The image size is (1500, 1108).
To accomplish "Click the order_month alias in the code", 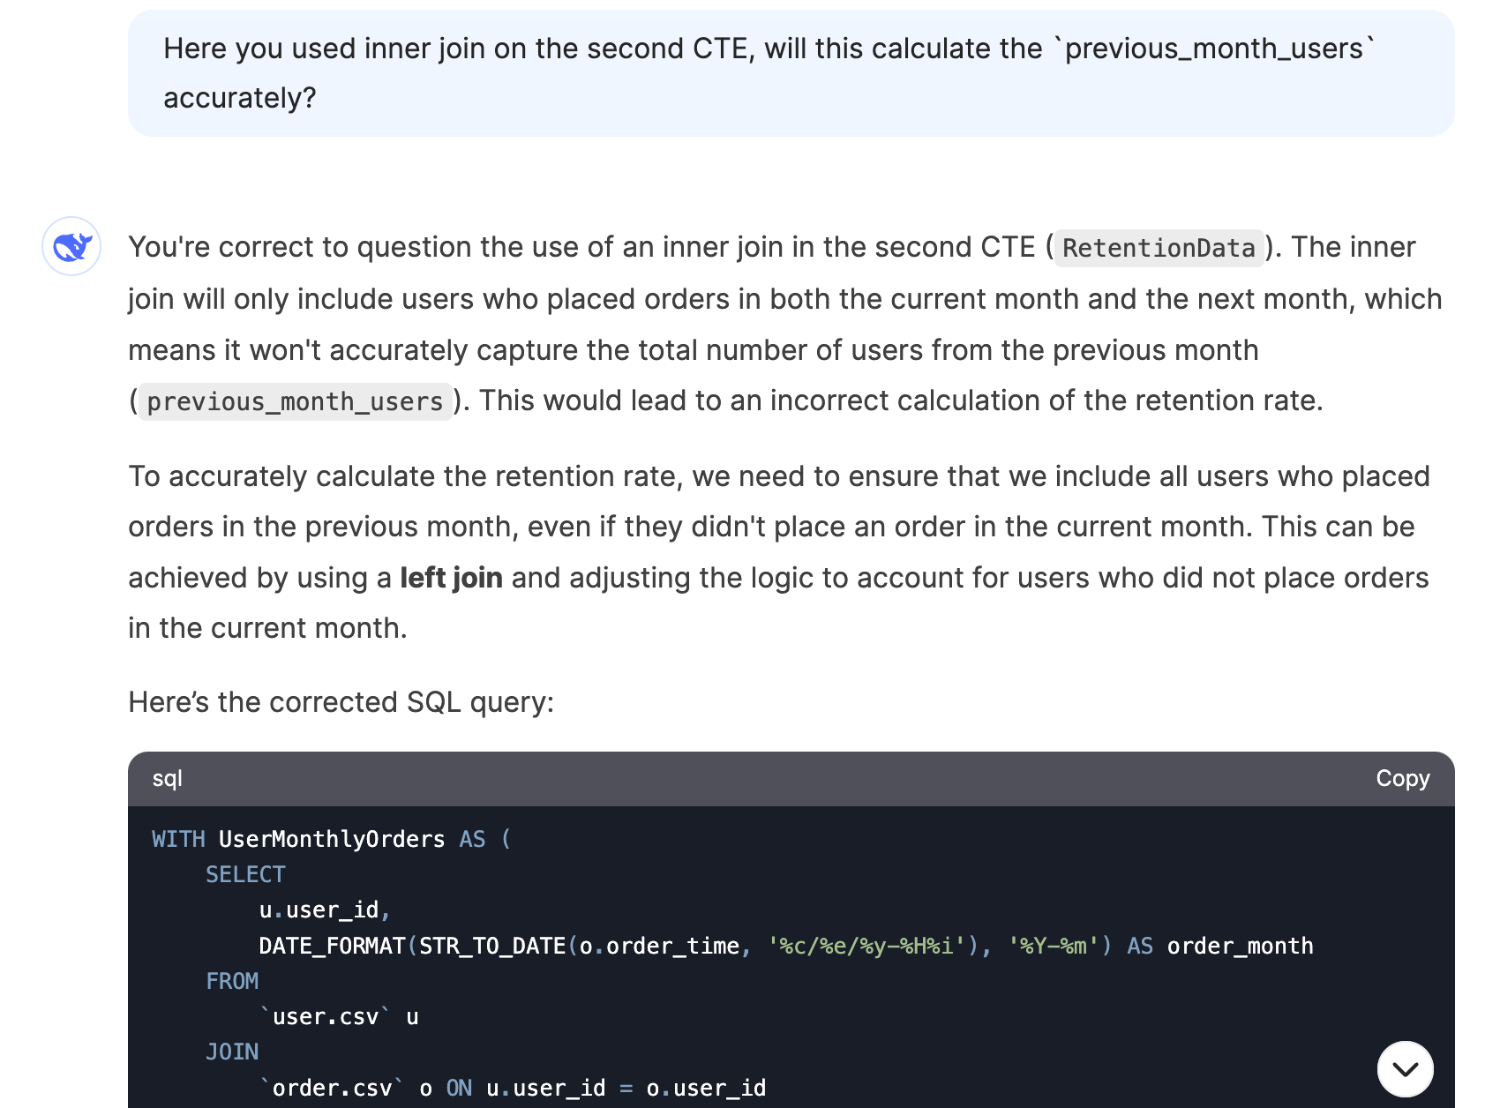I will coord(1240,946).
